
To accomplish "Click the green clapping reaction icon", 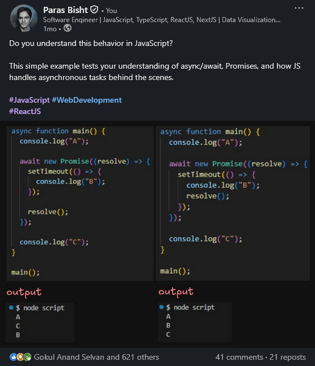I will point(27,357).
